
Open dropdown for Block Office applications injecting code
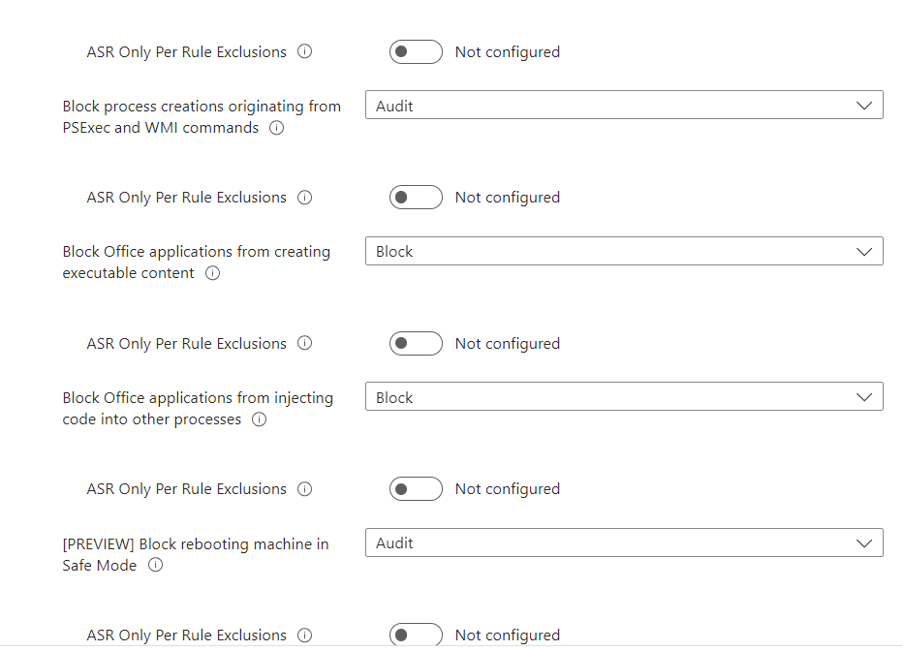(x=624, y=396)
